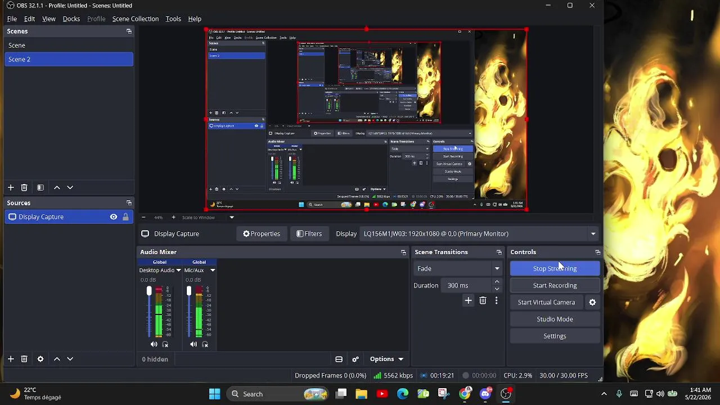This screenshot has height=405, width=720.
Task: Adjust the Mic/Aux volume slider
Action: tap(189, 312)
